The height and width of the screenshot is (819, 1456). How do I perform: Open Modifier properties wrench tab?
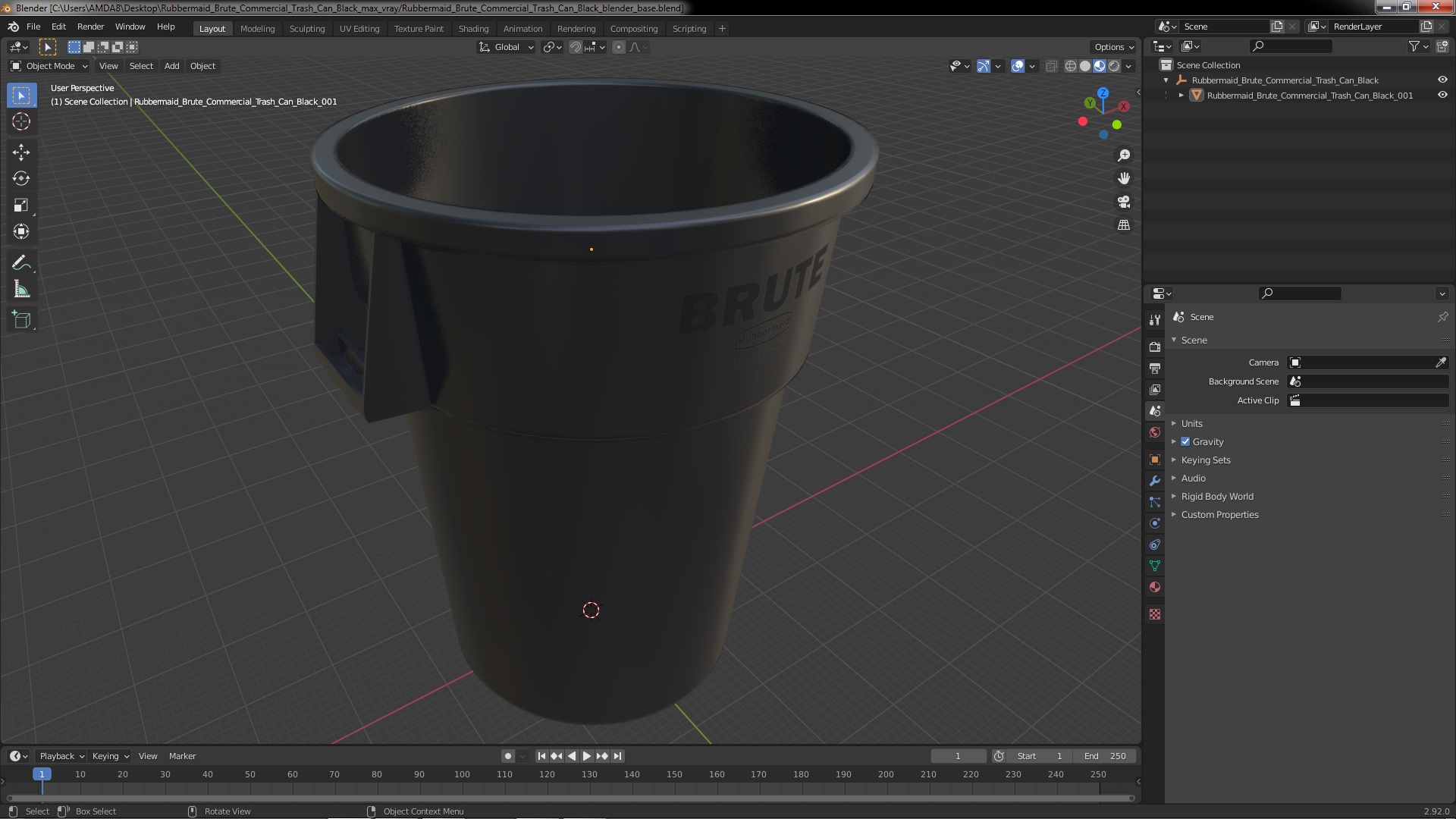pos(1155,481)
